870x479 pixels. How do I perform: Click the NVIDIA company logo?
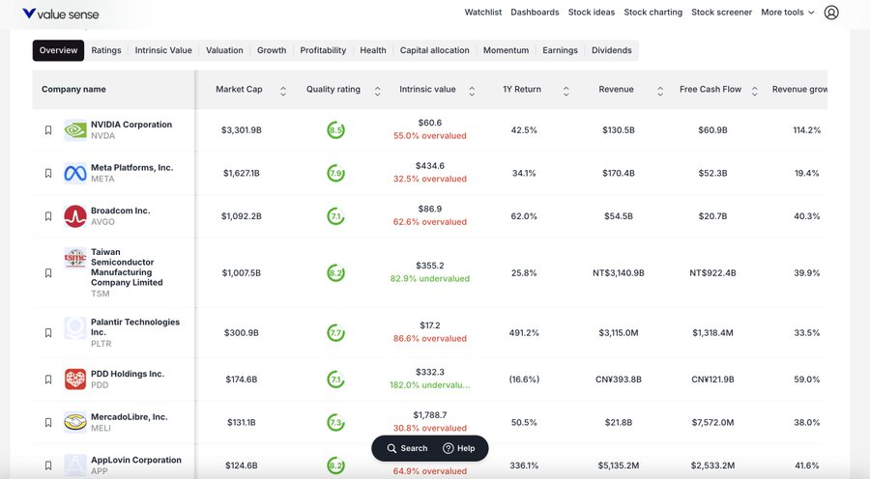[x=74, y=130]
